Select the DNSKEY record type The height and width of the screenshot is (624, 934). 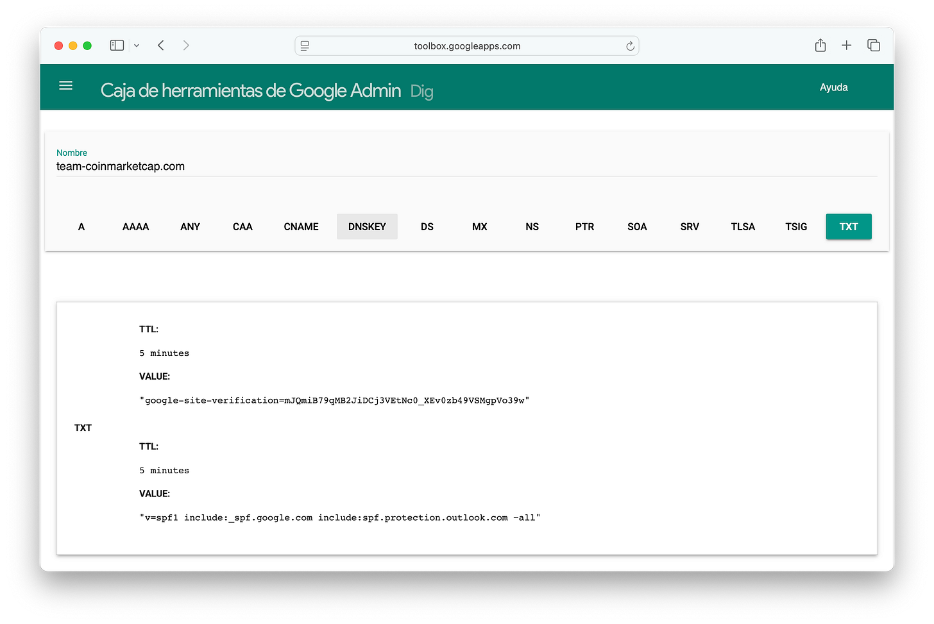(367, 226)
